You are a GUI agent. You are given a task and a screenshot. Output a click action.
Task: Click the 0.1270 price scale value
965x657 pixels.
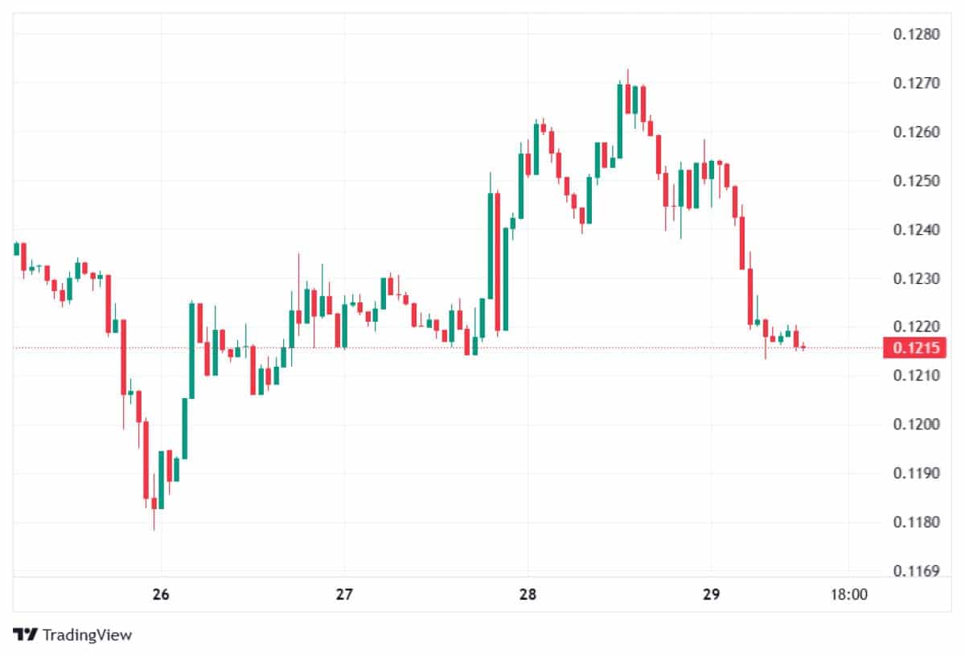(x=916, y=83)
